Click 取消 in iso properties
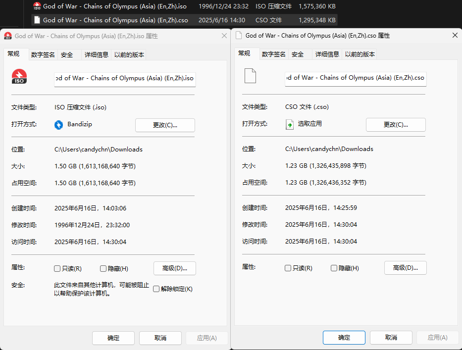The image size is (462, 350). click(x=160, y=338)
